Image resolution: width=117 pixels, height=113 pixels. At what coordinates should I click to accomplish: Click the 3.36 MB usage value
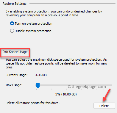41,75
